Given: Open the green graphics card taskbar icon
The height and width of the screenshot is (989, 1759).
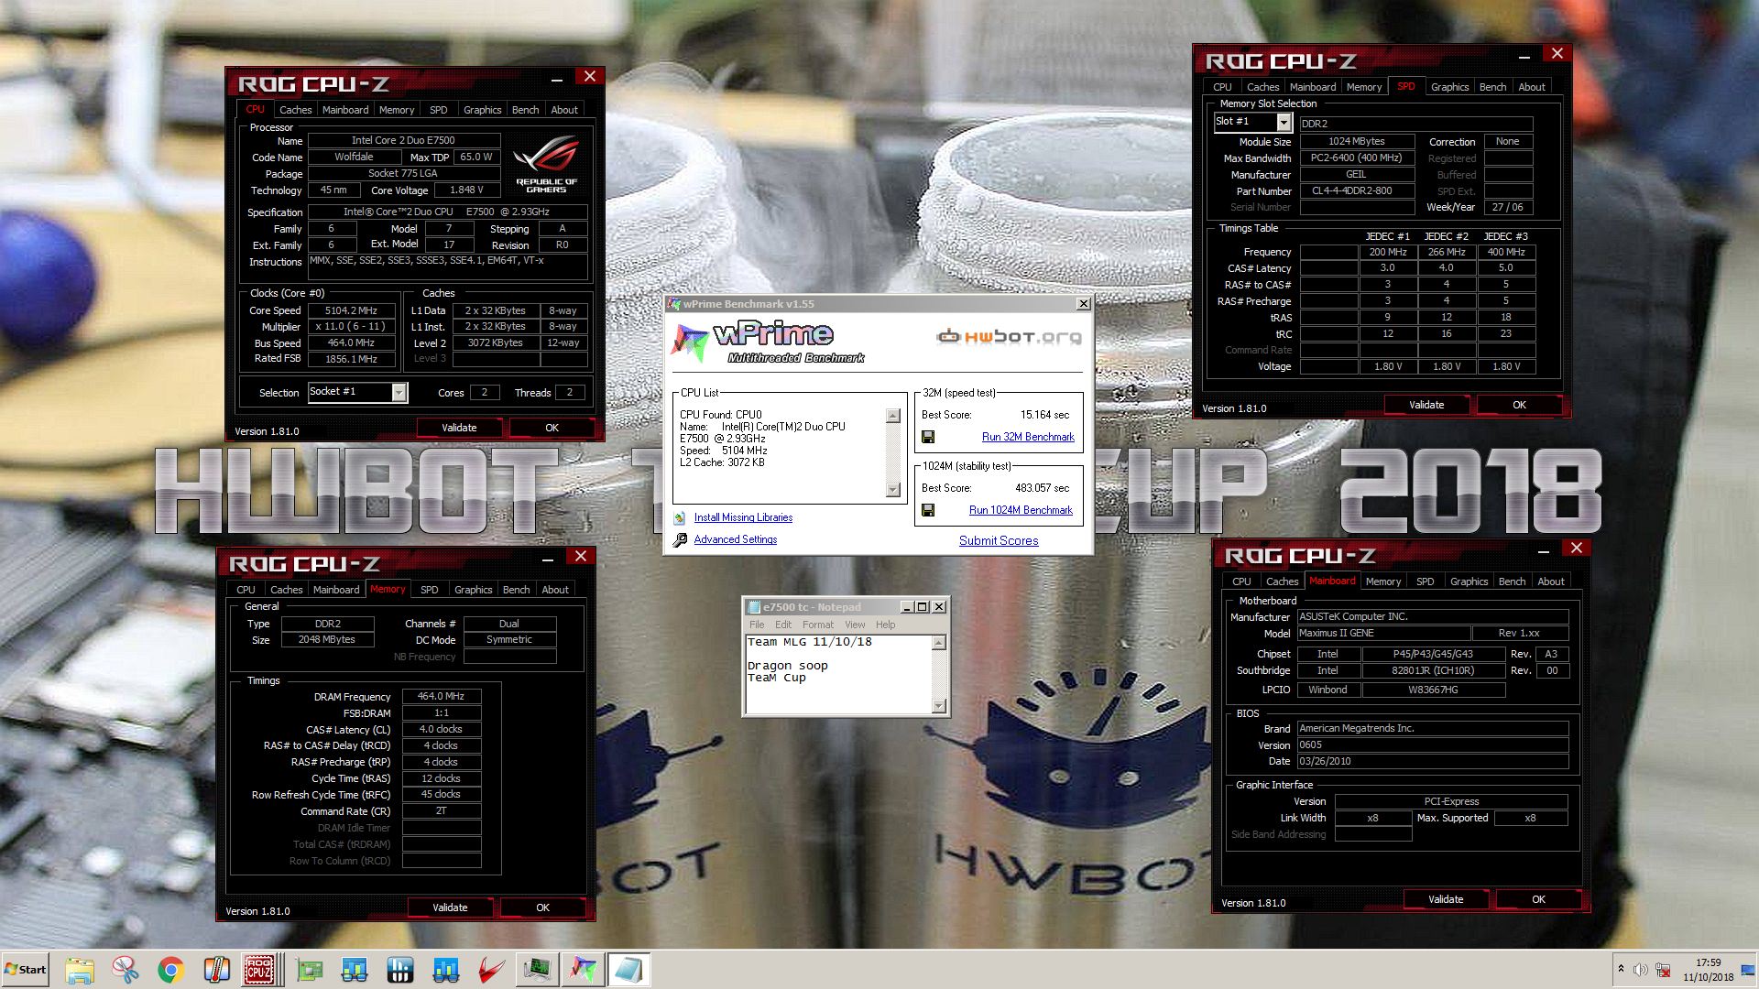Looking at the screenshot, I should pyautogui.click(x=310, y=970).
